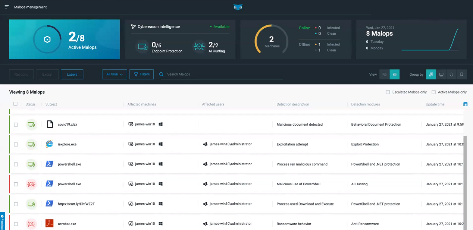
Task: Select all malops with the header checkbox
Action: [x=16, y=104]
